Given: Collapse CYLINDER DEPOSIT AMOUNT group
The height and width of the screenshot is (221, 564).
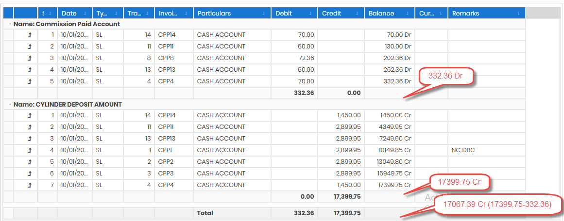Looking at the screenshot, I should click(x=10, y=104).
